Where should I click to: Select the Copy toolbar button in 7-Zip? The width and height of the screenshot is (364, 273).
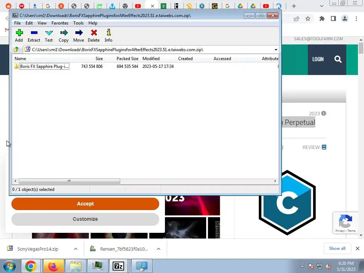click(64, 36)
